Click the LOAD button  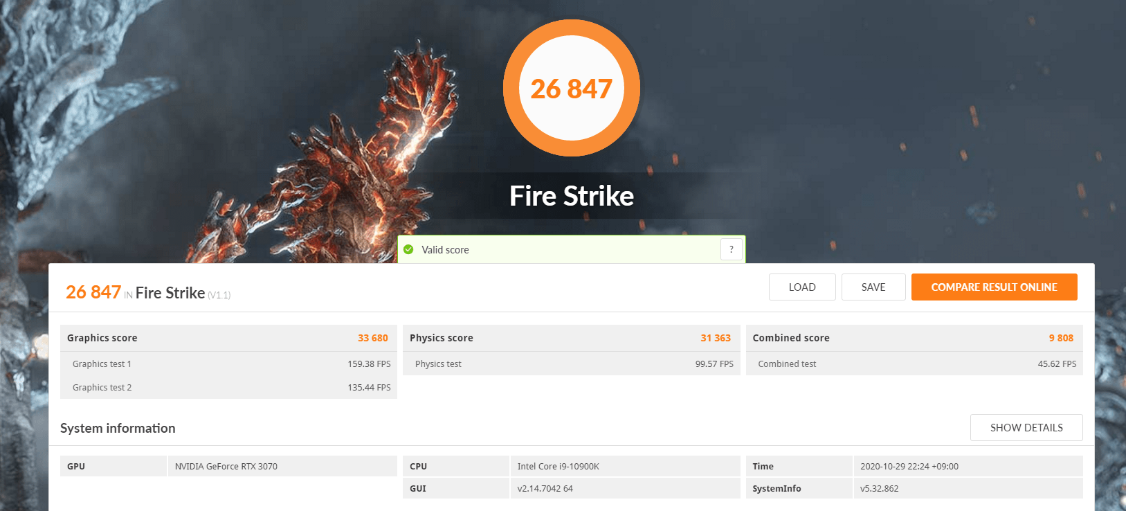click(802, 287)
